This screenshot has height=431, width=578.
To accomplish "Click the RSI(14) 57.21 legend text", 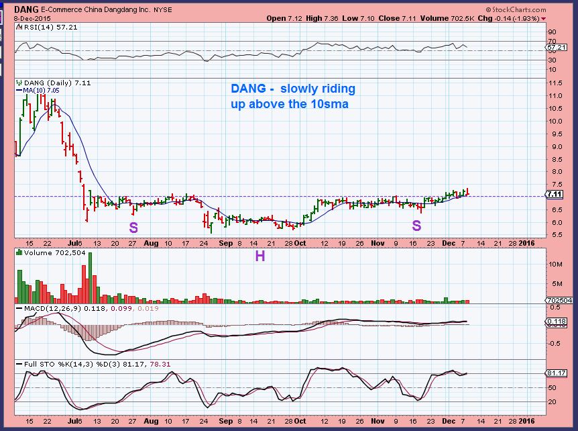I will point(50,27).
